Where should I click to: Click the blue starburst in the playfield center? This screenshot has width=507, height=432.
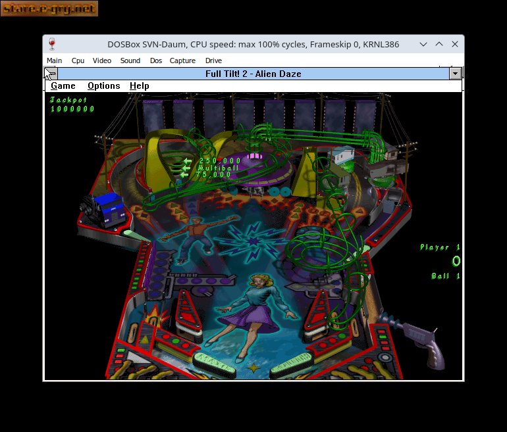(252, 241)
